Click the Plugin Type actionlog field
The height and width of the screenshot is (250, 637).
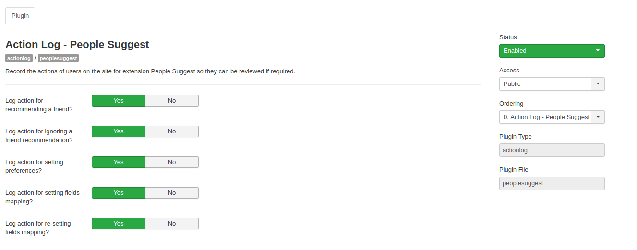pos(552,150)
